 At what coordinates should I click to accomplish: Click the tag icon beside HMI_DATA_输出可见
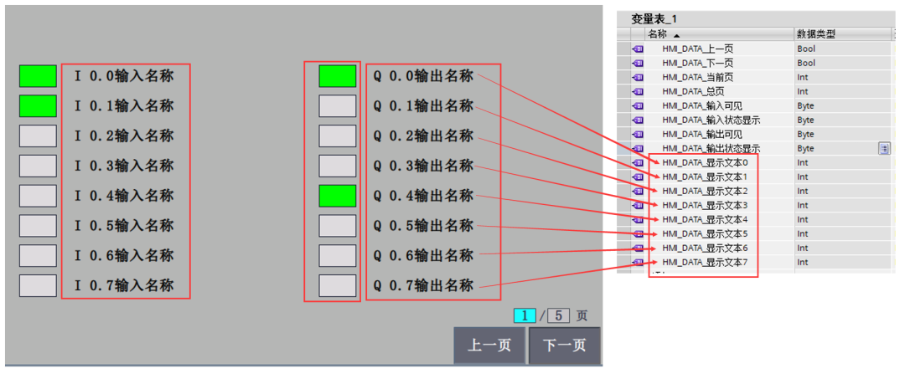[638, 135]
